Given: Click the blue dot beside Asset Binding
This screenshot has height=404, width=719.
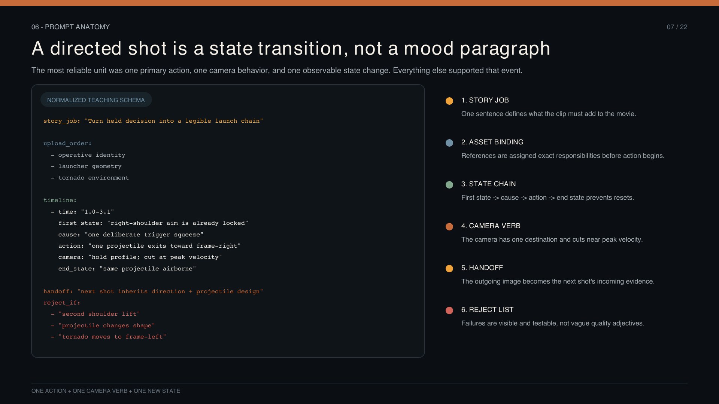Looking at the screenshot, I should coord(449,143).
